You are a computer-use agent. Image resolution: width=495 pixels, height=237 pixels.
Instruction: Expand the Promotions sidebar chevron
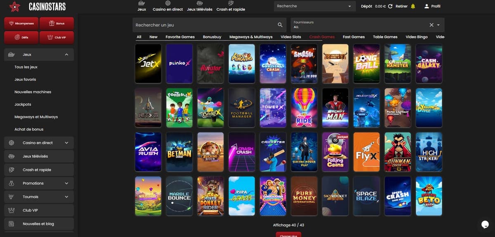click(x=66, y=183)
